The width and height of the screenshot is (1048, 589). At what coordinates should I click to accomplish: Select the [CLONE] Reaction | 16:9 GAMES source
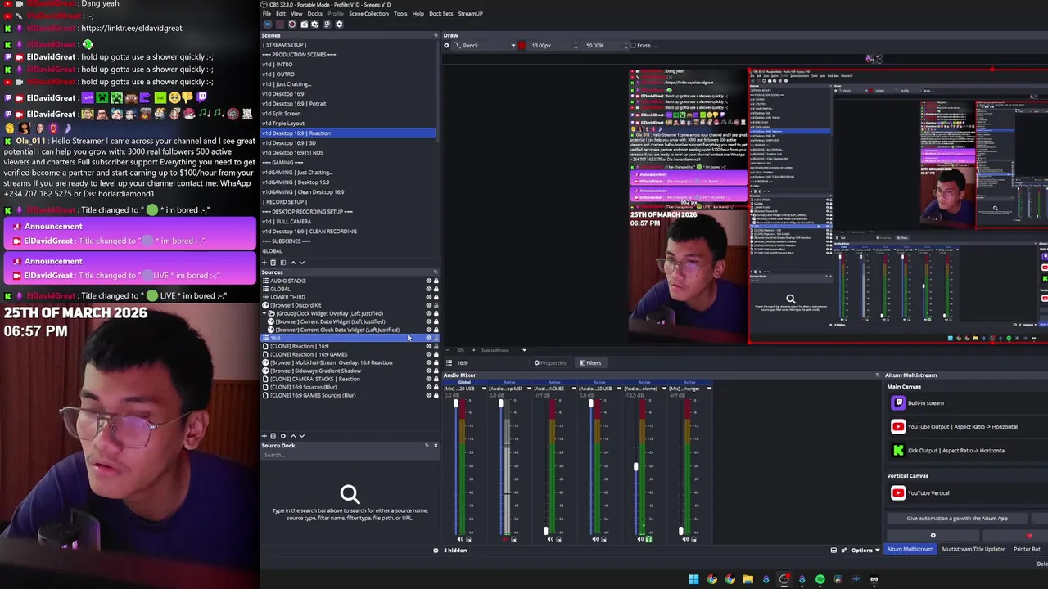coord(309,354)
